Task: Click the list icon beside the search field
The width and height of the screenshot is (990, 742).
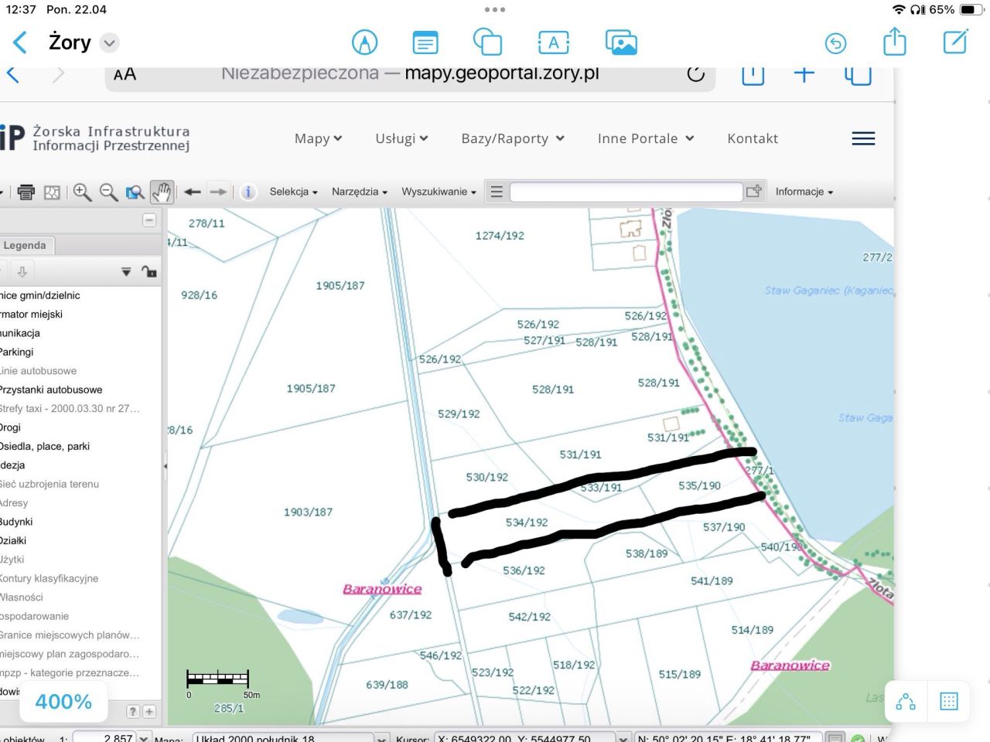Action: [497, 192]
